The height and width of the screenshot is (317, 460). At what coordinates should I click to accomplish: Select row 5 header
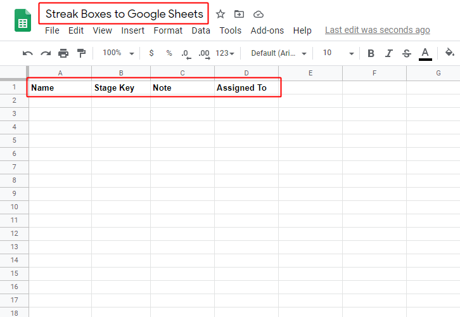point(14,140)
